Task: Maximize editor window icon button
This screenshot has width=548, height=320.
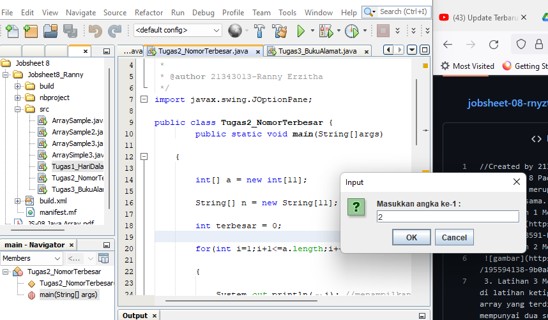Action: click(x=424, y=50)
